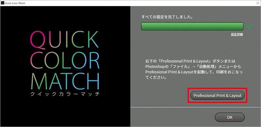This screenshot has width=261, height=127.
Task: Close the Quick Color Match window
Action: (258, 3)
